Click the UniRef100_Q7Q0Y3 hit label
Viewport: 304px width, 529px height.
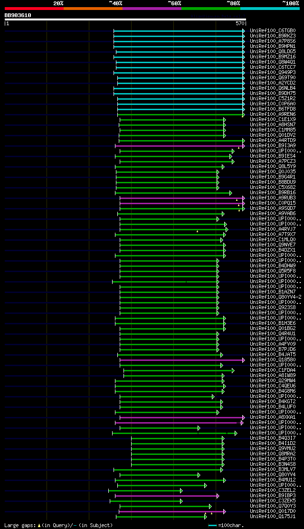tap(273, 506)
